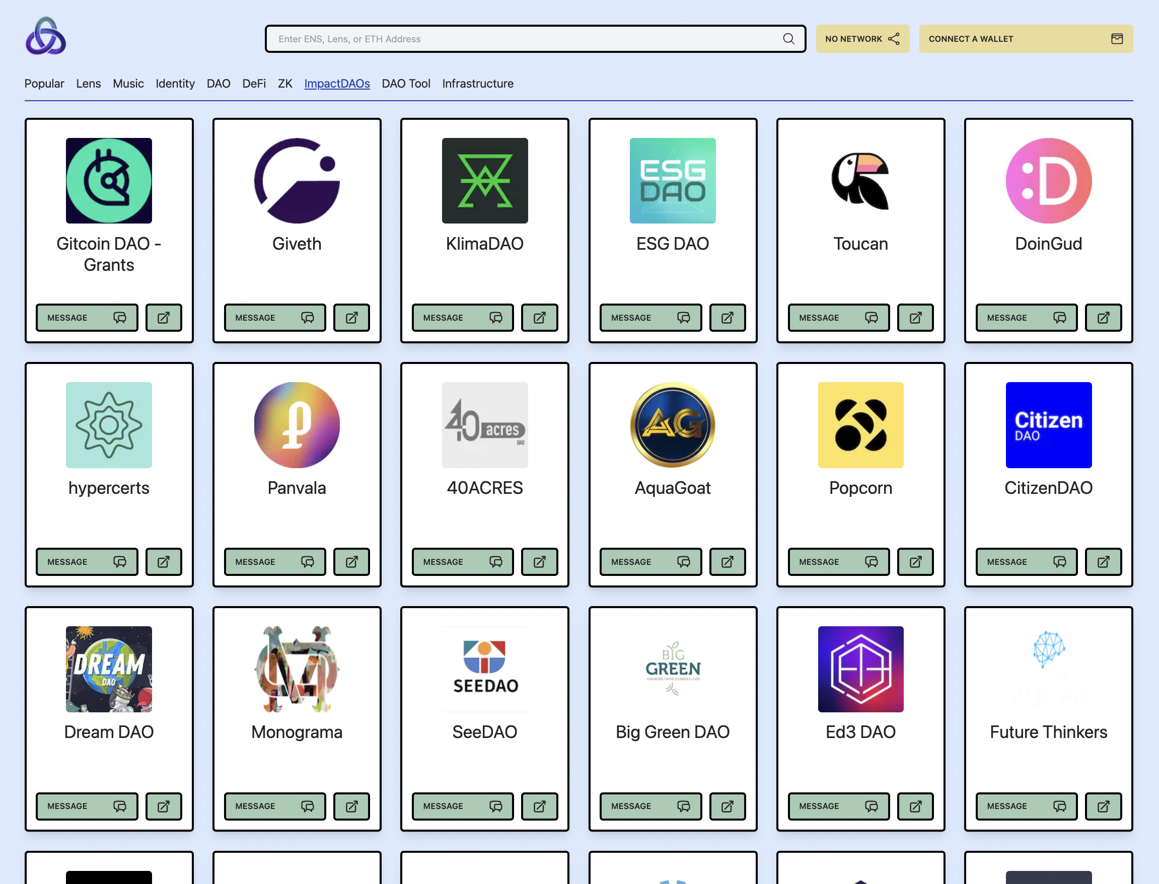The image size is (1159, 884).
Task: Open the Infrastructure tab
Action: point(478,83)
